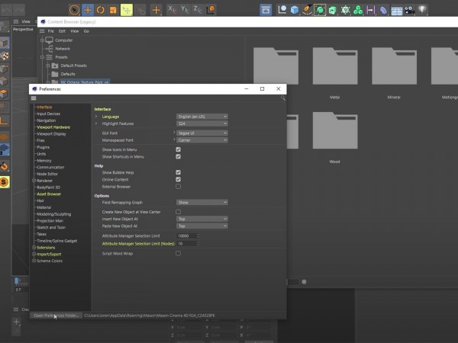Add a Floor environment object
458x343 pixels.
click(x=396, y=10)
